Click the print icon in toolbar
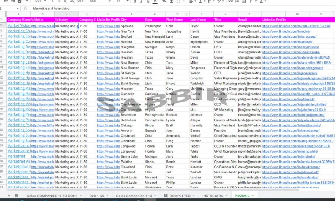The width and height of the screenshot is (335, 201). (19, 1)
